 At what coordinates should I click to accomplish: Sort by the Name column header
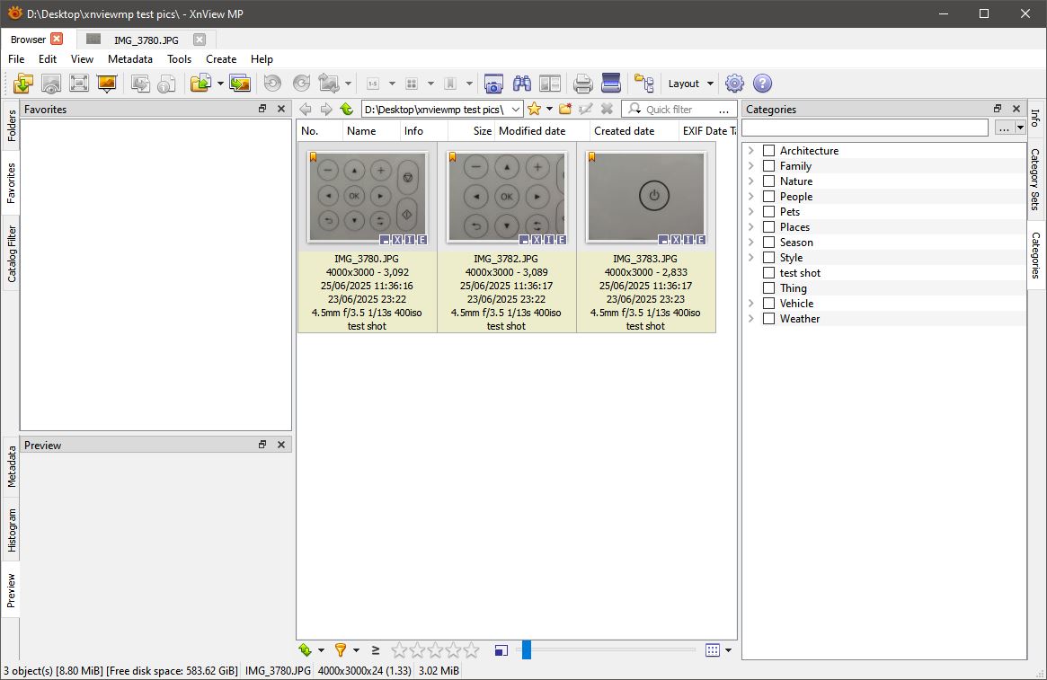(372, 131)
